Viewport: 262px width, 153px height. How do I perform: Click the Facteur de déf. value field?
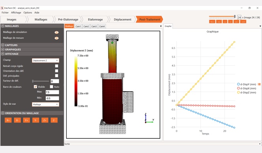point(55,81)
